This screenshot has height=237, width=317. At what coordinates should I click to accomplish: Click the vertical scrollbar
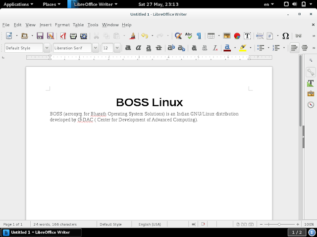coord(301,90)
